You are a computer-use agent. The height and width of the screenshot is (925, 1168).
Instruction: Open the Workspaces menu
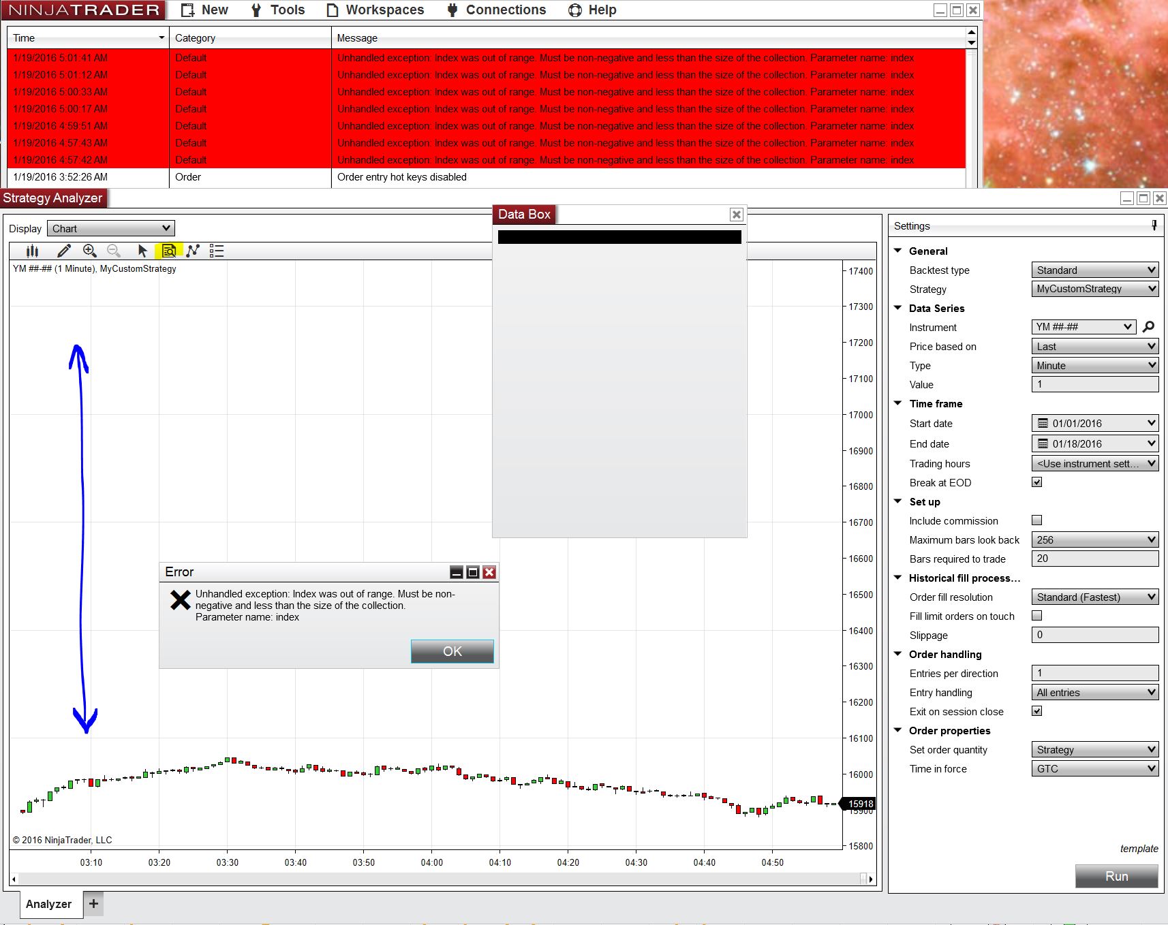(375, 10)
